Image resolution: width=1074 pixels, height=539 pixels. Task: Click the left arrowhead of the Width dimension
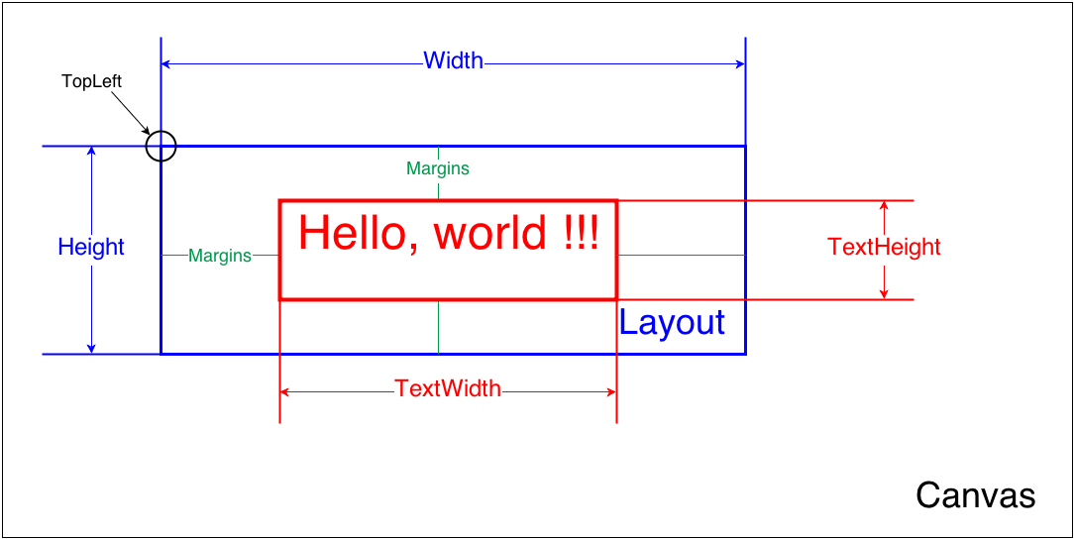pos(166,63)
